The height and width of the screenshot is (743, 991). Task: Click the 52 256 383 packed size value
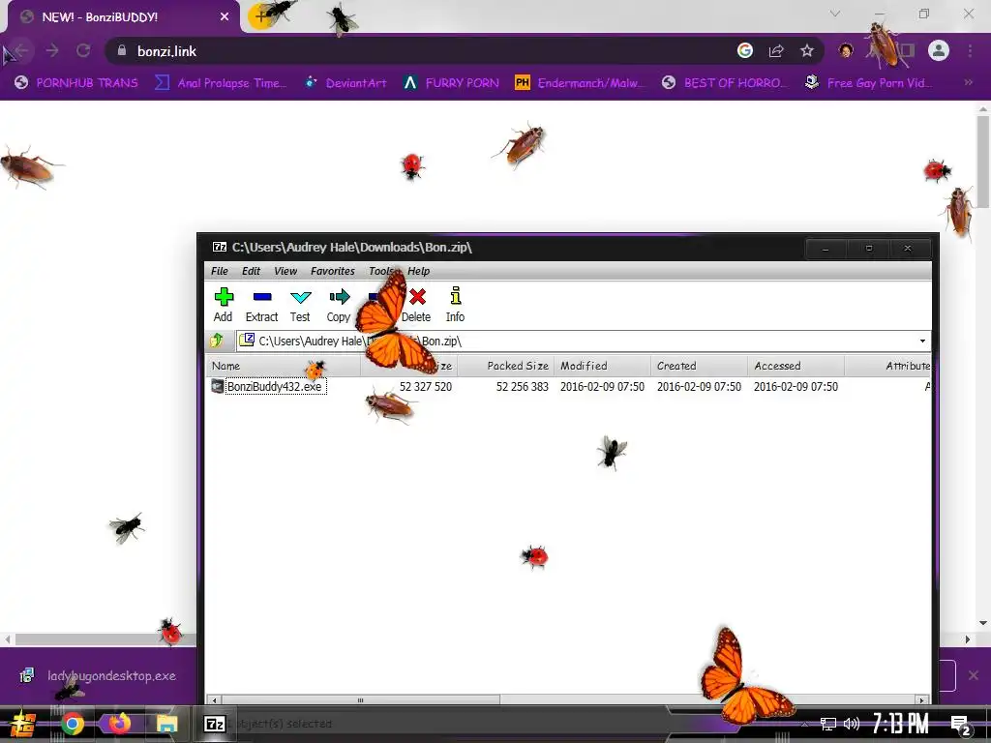[x=522, y=387]
